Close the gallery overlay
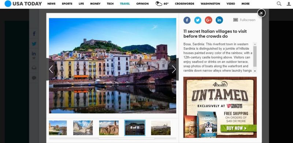The width and height of the screenshot is (293, 143). click(x=262, y=13)
